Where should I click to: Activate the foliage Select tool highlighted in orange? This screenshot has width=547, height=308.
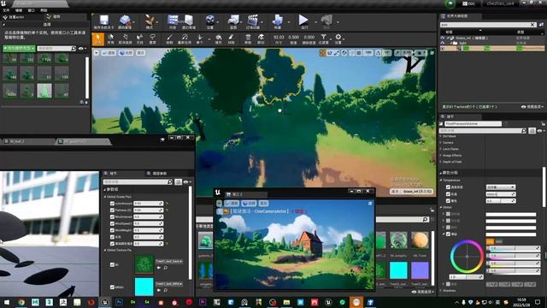[98, 38]
